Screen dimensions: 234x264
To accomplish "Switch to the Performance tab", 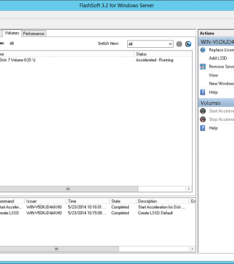I will (34, 34).
